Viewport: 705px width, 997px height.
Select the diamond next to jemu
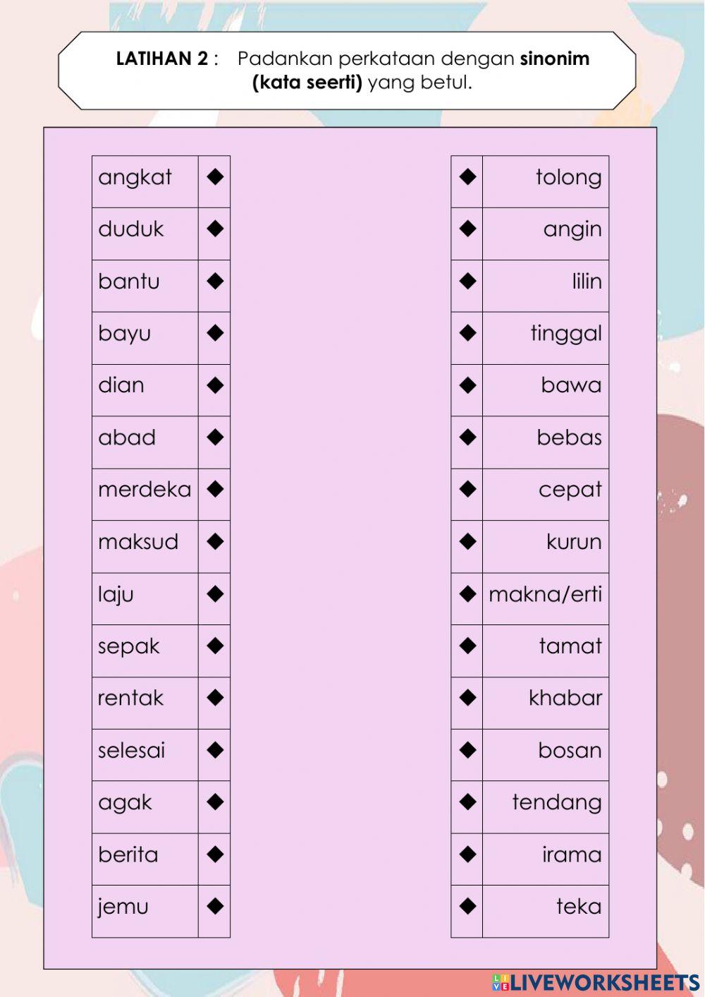point(215,907)
